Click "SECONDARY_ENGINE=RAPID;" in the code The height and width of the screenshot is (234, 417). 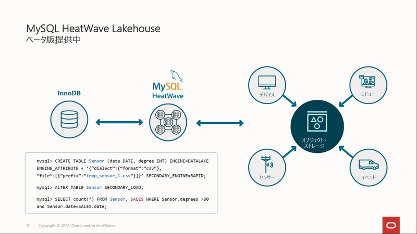tap(176, 176)
